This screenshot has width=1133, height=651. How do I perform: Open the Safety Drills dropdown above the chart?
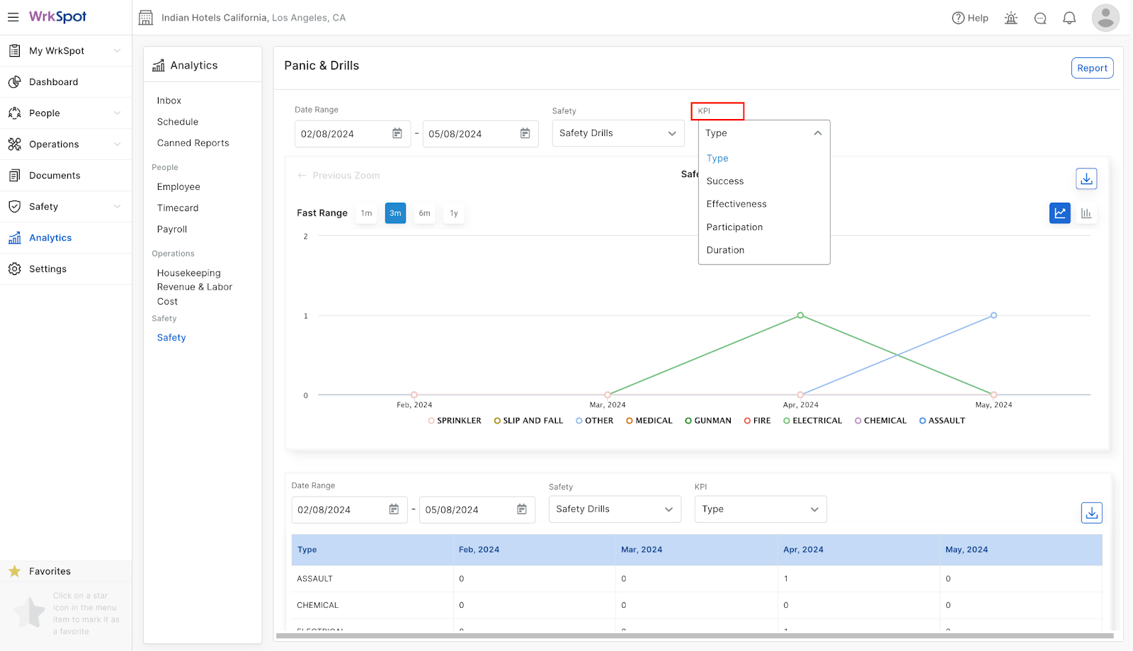618,133
